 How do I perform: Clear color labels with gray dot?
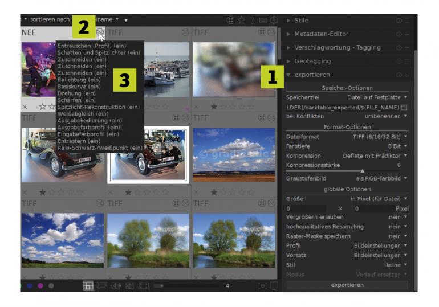[x=51, y=286]
